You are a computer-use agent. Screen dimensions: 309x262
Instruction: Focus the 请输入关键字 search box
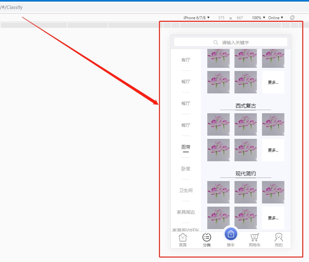tap(231, 42)
